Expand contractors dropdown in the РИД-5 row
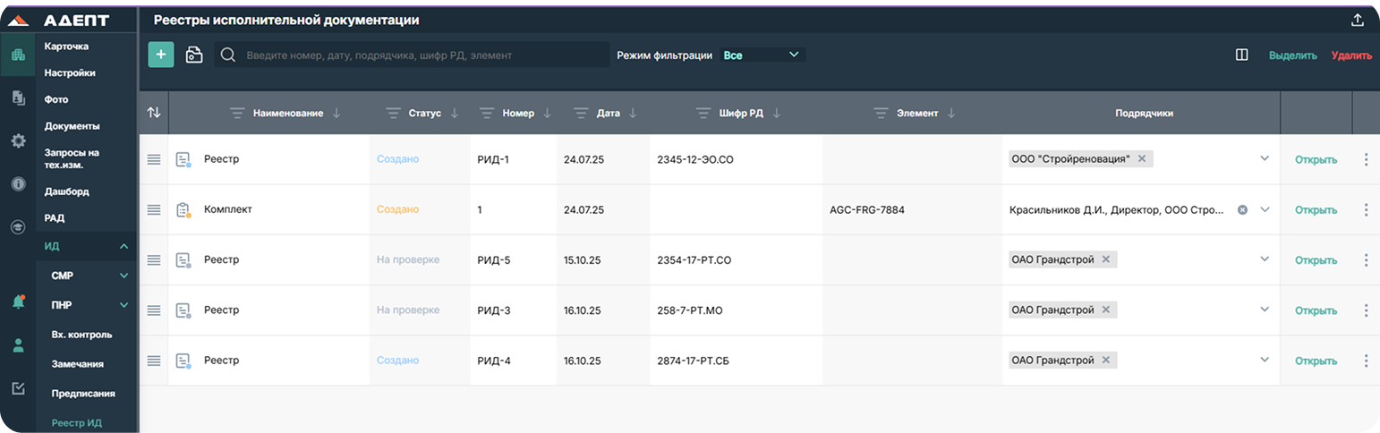This screenshot has width=1380, height=433. click(1265, 259)
